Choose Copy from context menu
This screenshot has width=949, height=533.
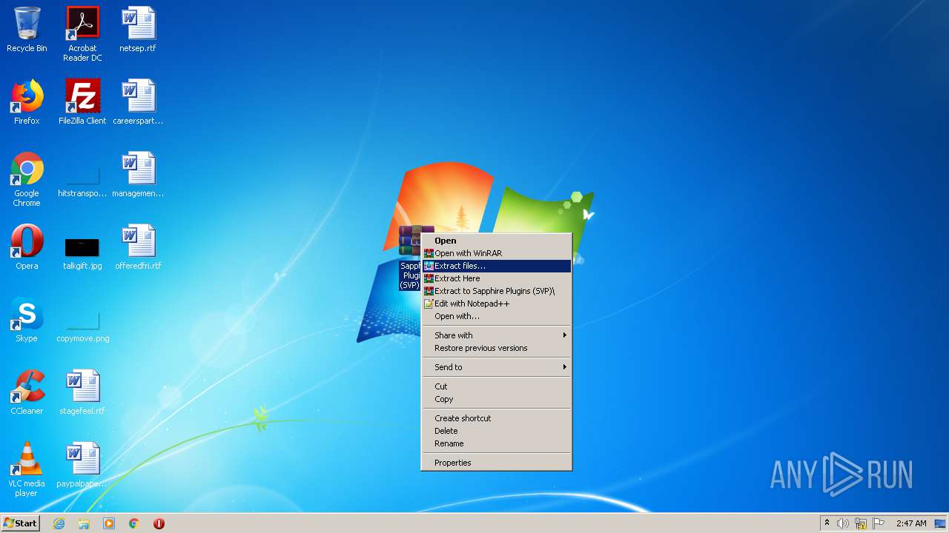point(496,399)
